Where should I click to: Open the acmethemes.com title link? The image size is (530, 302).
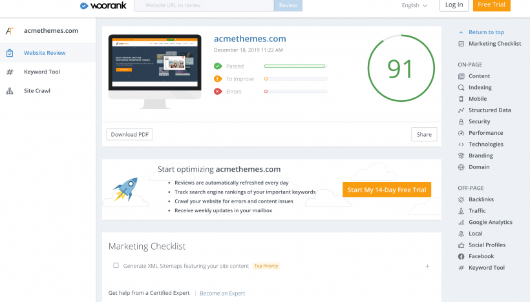coord(249,39)
